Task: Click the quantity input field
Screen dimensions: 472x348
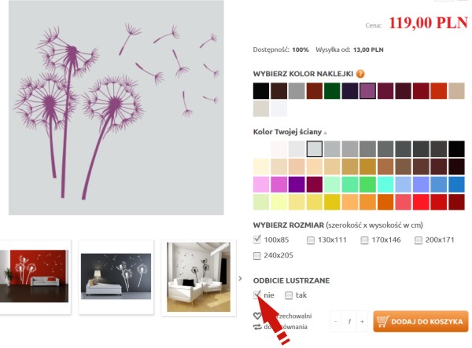Action: [x=348, y=321]
